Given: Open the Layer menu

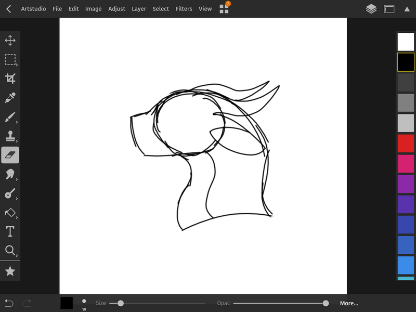Looking at the screenshot, I should pyautogui.click(x=139, y=9).
